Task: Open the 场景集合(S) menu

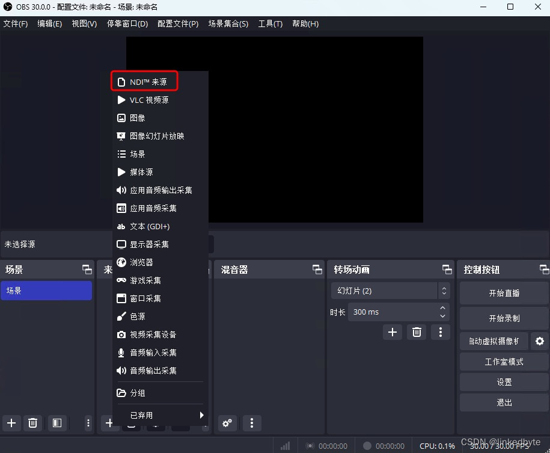Action: tap(228, 24)
